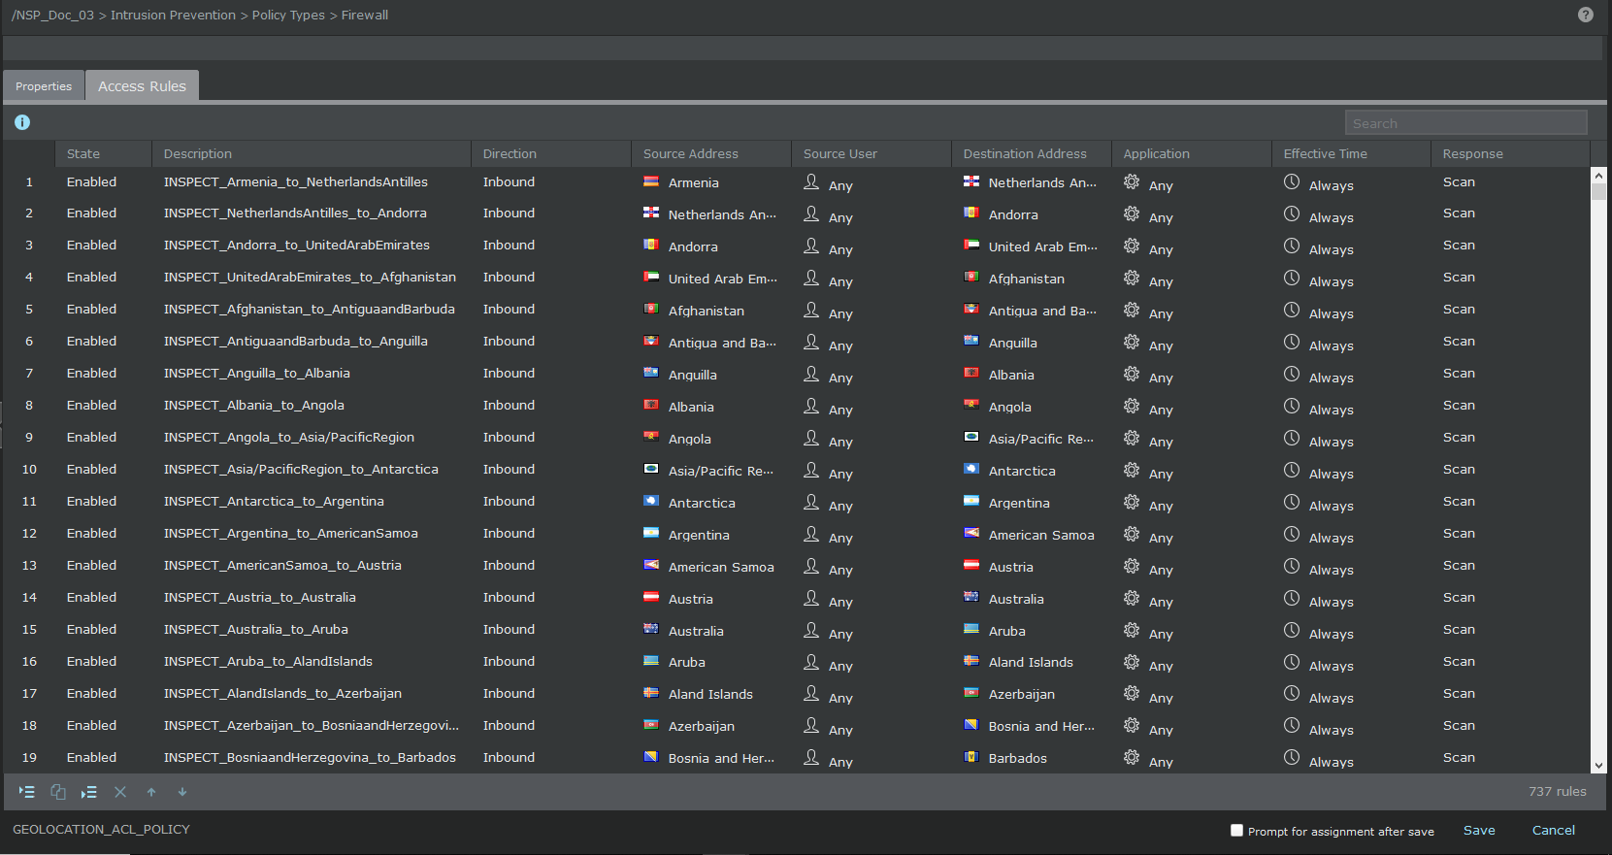This screenshot has width=1612, height=855.
Task: Click the Armenia flag in rule 1
Action: [x=651, y=181]
